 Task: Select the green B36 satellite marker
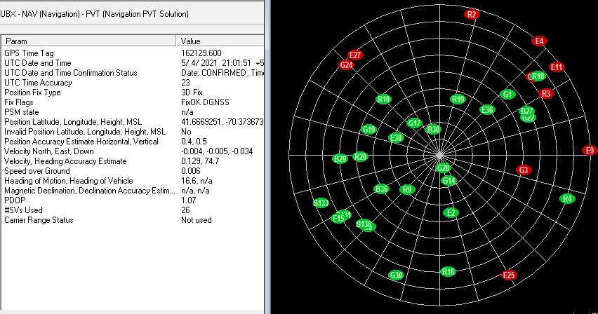(x=381, y=189)
